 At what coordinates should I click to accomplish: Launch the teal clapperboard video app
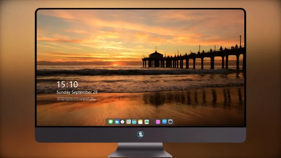(x=134, y=122)
